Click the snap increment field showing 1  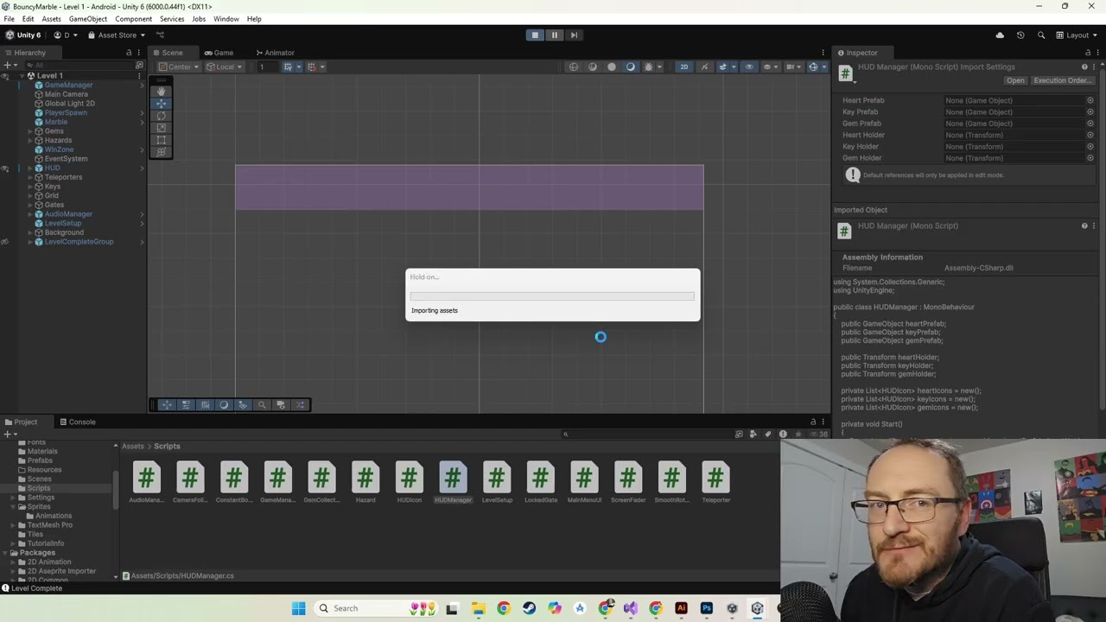click(267, 67)
